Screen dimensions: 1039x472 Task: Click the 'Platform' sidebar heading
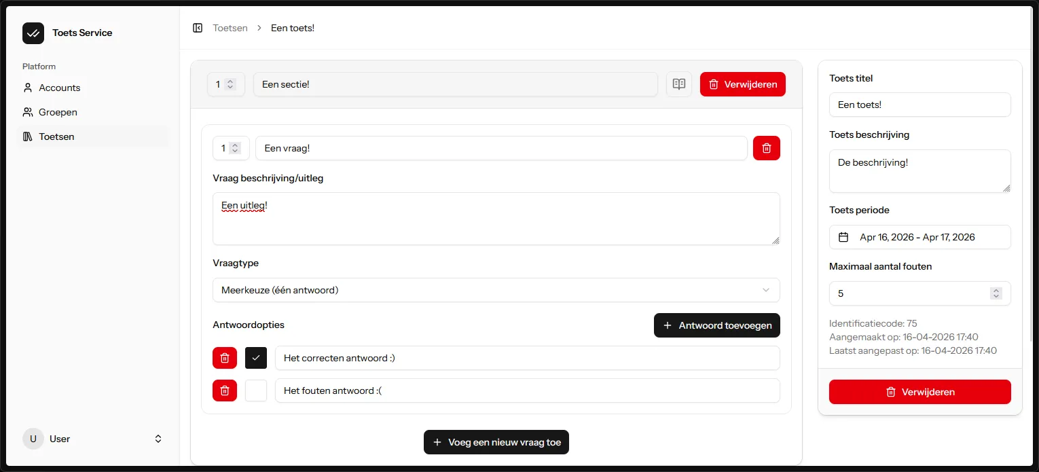(x=39, y=67)
